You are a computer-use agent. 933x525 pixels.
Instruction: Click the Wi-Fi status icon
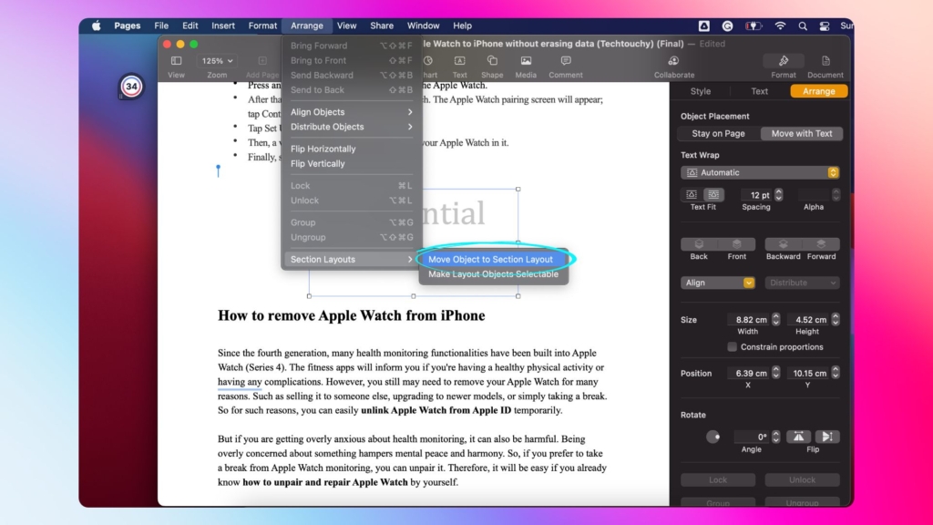pos(780,26)
